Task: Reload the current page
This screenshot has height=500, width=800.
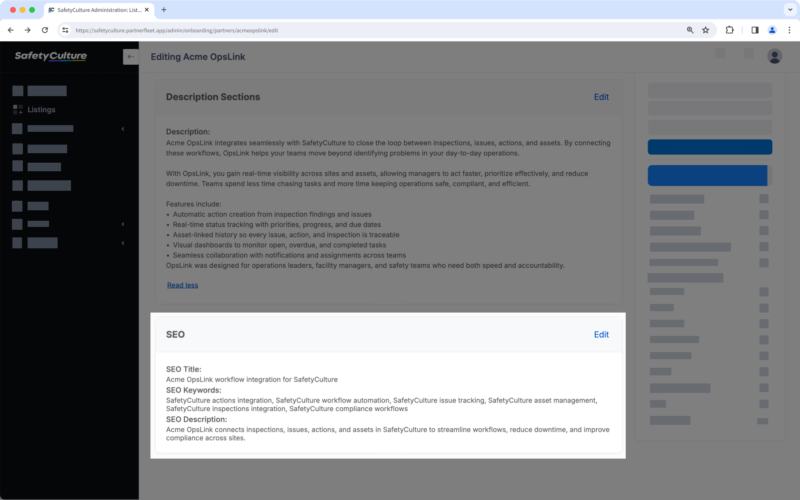Action: pos(45,30)
